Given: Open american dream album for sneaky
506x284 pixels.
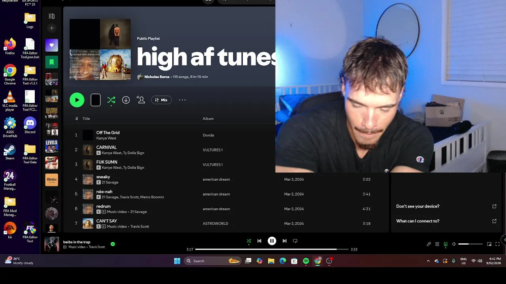Looking at the screenshot, I should (x=216, y=179).
